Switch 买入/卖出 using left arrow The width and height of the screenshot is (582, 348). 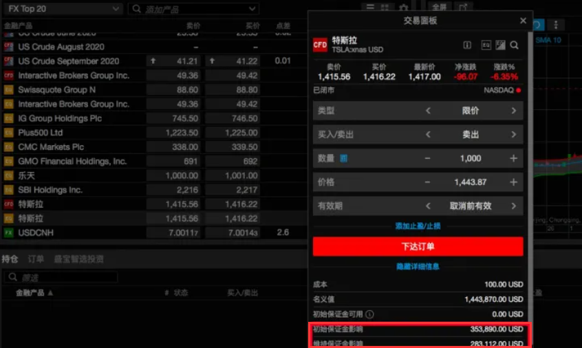tap(428, 134)
